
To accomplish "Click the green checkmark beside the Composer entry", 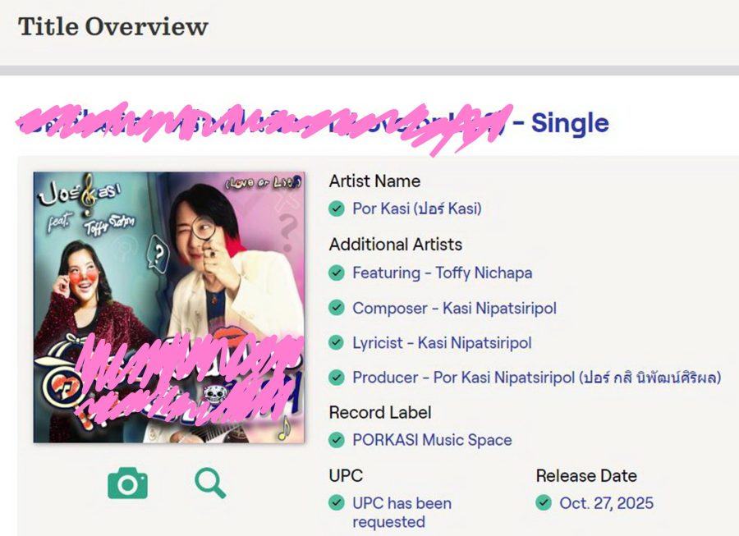I will (337, 308).
